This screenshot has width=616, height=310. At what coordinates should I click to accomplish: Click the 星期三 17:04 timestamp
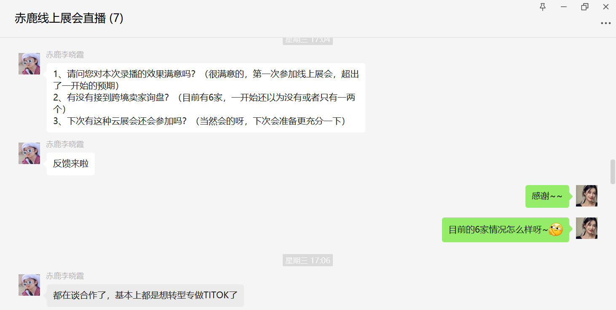pos(308,40)
